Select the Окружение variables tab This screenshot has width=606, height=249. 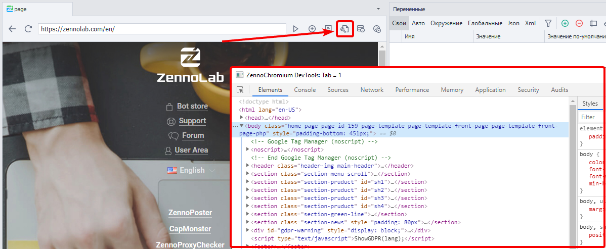tap(446, 23)
